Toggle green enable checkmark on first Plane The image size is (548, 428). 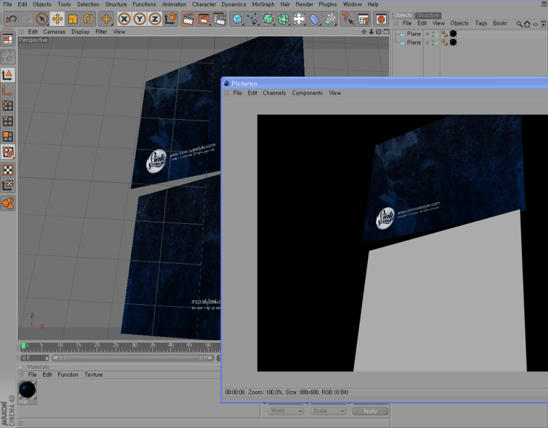coord(437,34)
